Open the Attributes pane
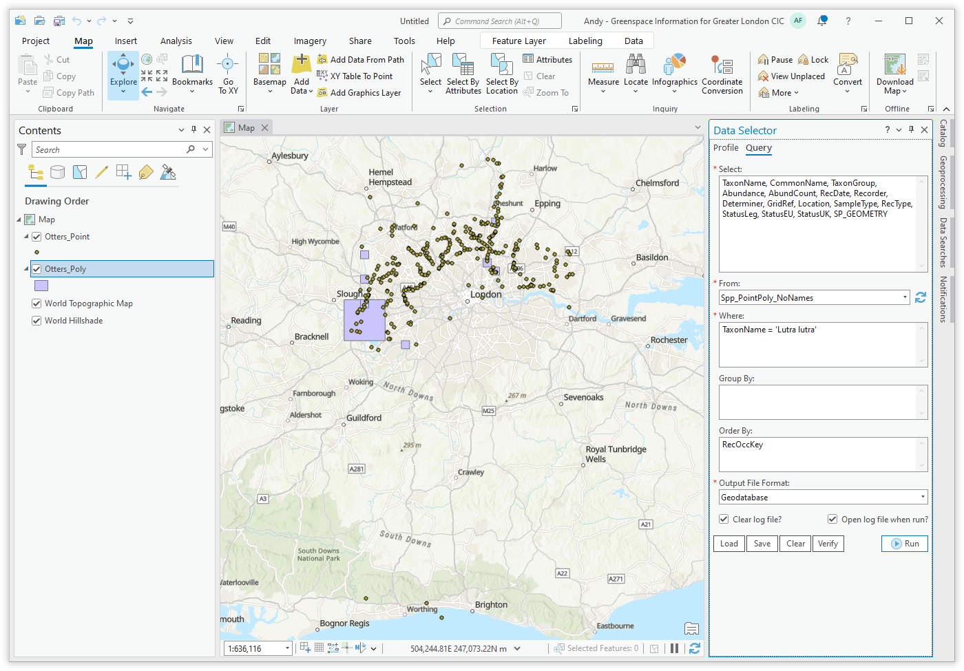Viewport: 964px width, 671px height. (547, 60)
